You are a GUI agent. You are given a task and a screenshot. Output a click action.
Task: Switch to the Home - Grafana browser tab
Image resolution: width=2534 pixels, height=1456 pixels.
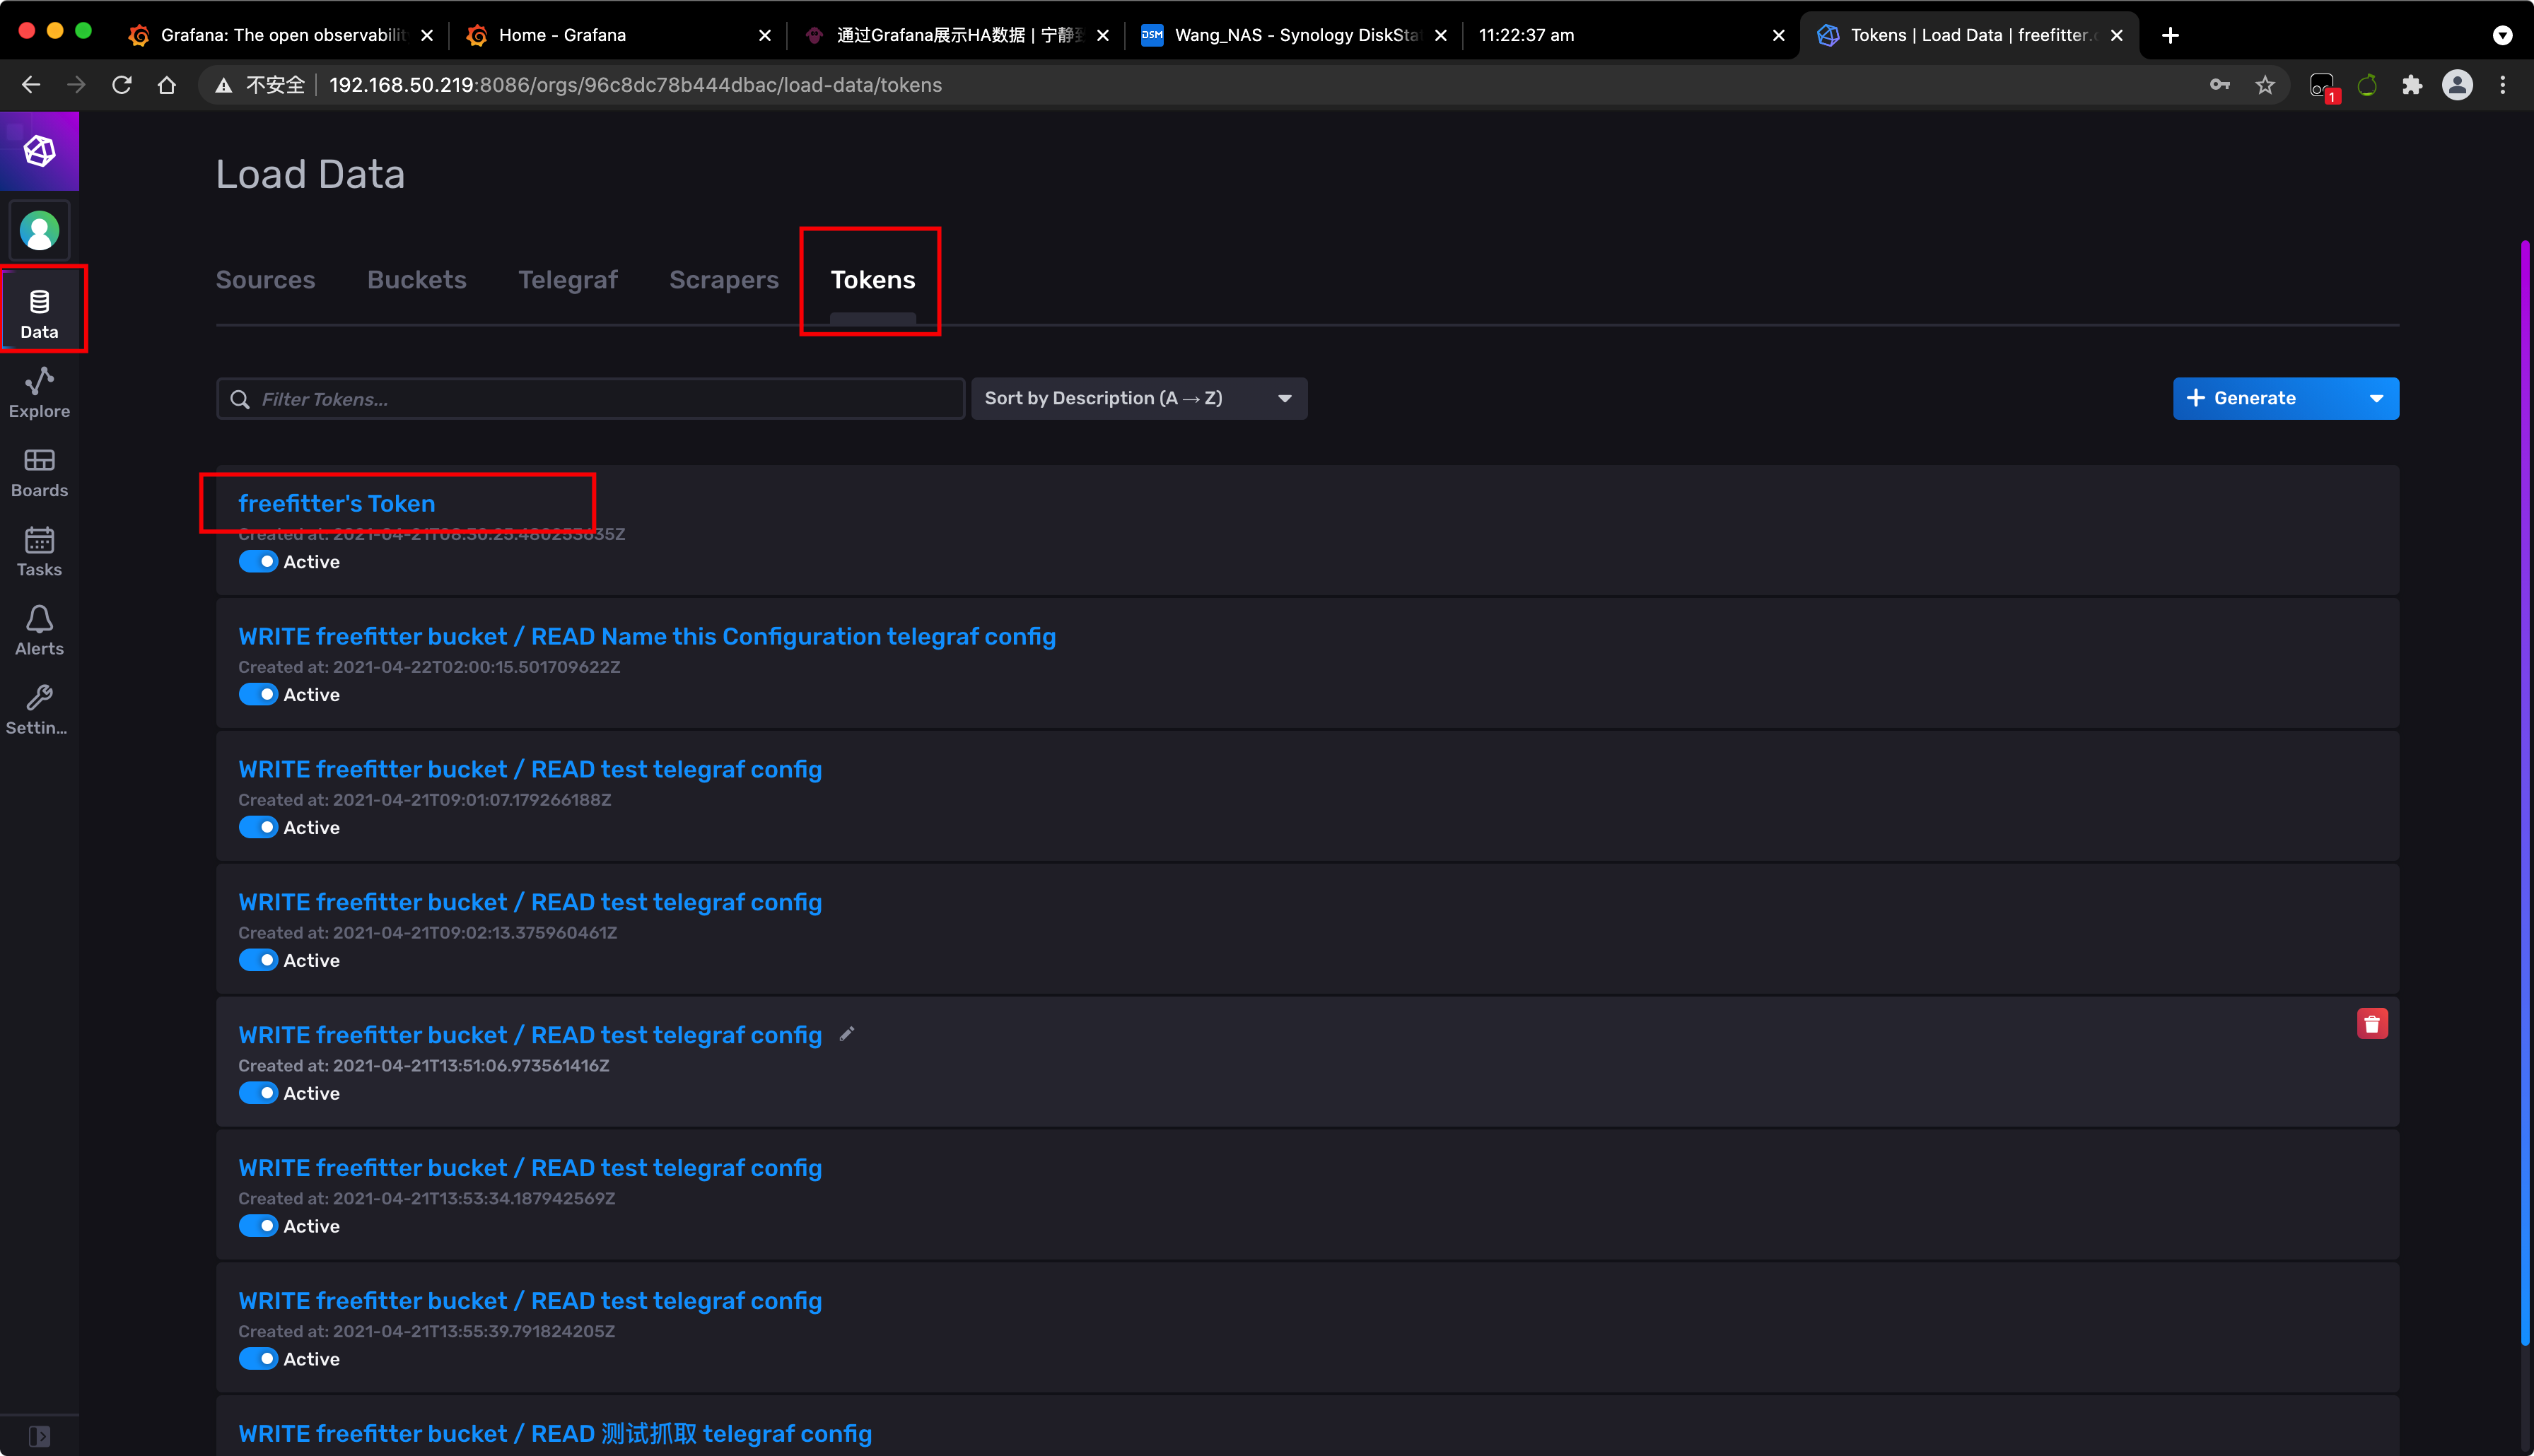tap(617, 35)
